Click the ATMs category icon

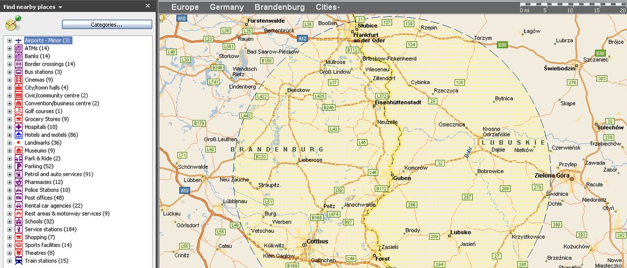19,48
